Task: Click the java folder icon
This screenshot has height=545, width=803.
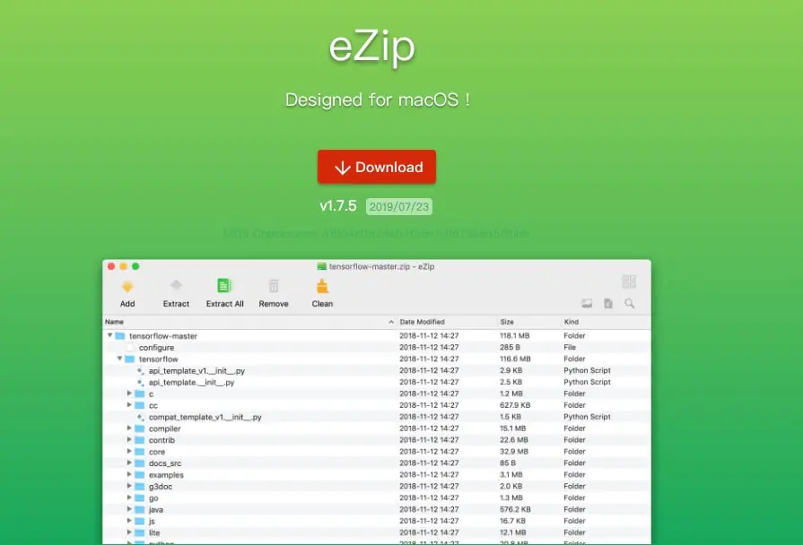Action: [x=139, y=509]
